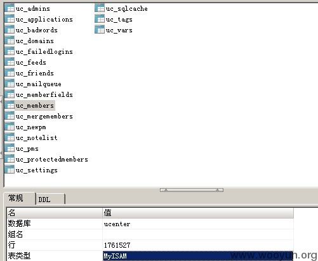Select the uc_notelist table name

(37, 138)
